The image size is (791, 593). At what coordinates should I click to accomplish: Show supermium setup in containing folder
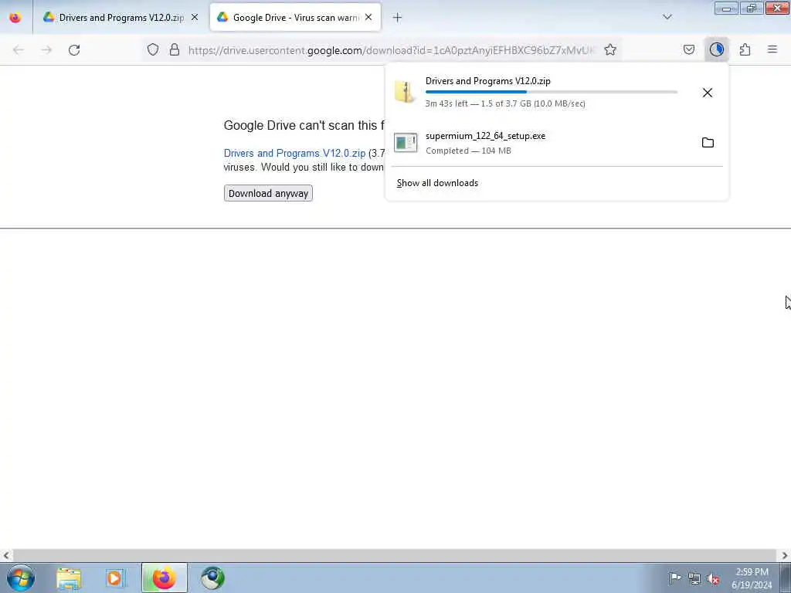(x=708, y=143)
